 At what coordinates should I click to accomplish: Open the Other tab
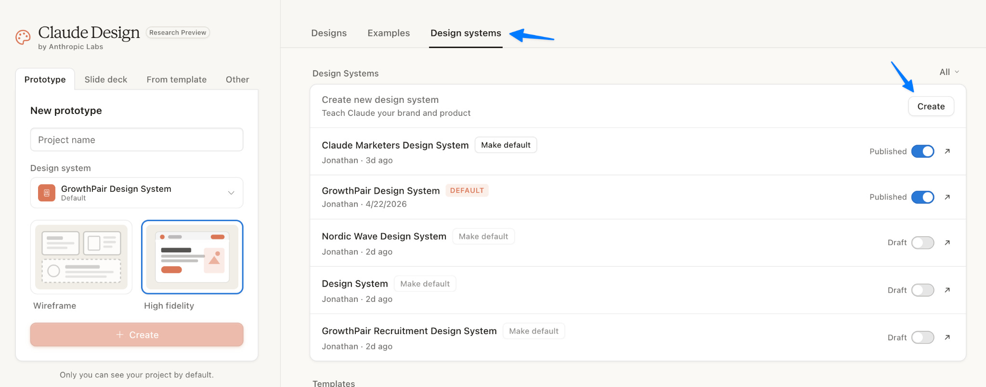click(237, 79)
